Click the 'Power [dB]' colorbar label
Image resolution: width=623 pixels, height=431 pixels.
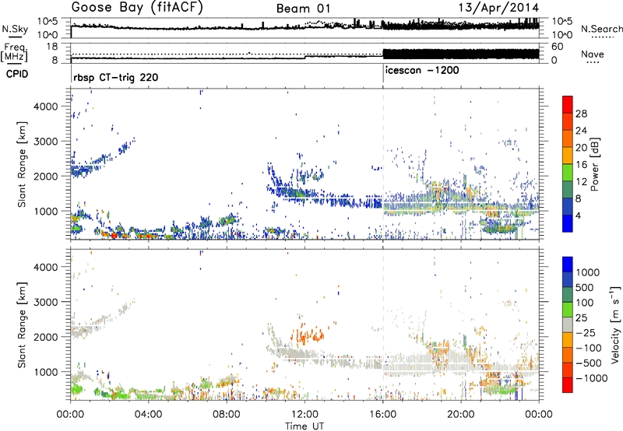click(595, 164)
